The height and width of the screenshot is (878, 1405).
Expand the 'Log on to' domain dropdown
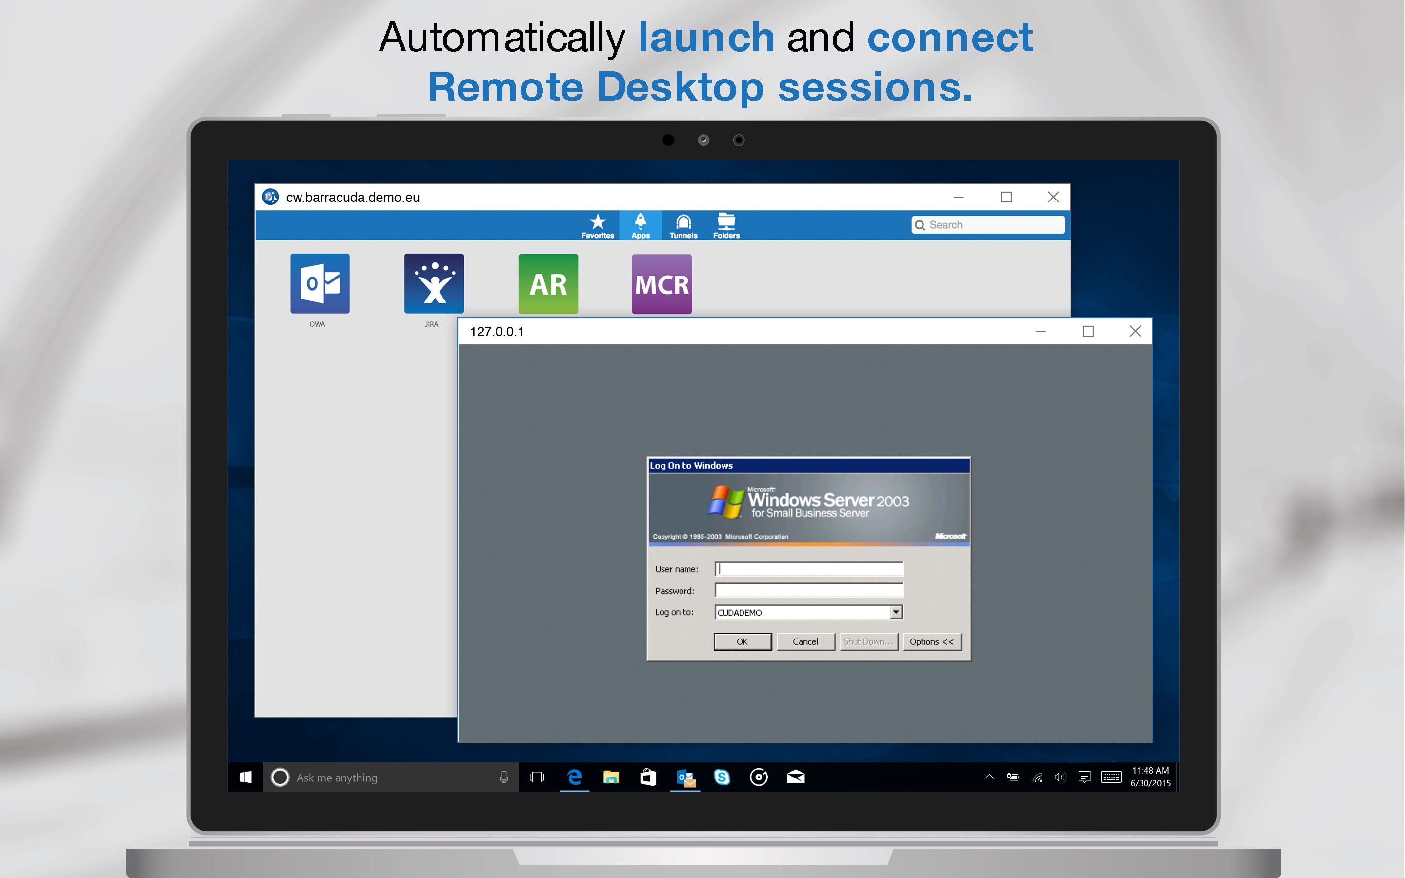[x=895, y=612]
